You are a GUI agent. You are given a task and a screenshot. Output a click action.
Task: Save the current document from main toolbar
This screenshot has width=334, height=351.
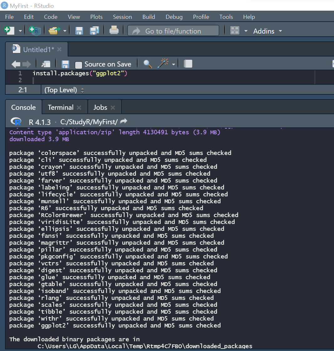click(79, 31)
